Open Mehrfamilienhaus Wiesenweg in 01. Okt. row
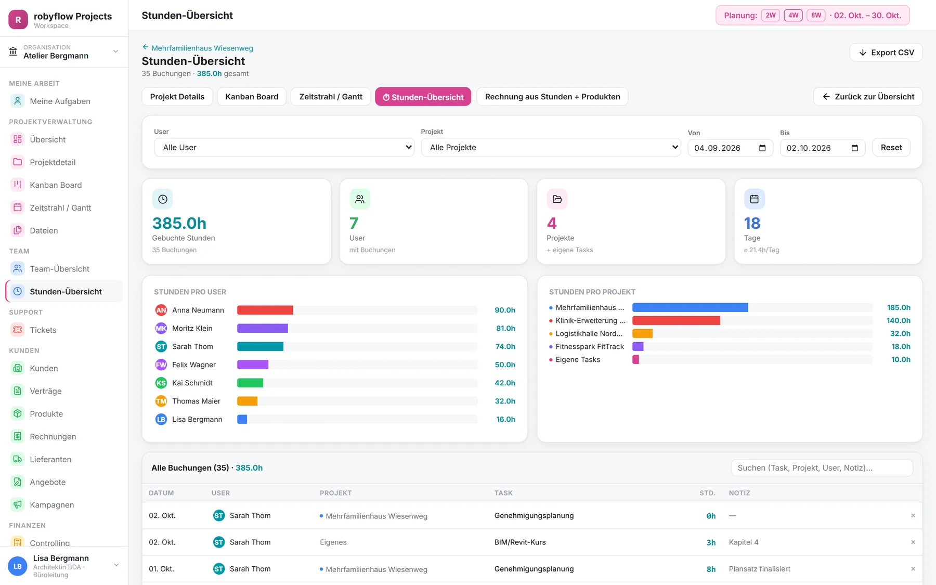Screen dimensions: 936x585 376,569
